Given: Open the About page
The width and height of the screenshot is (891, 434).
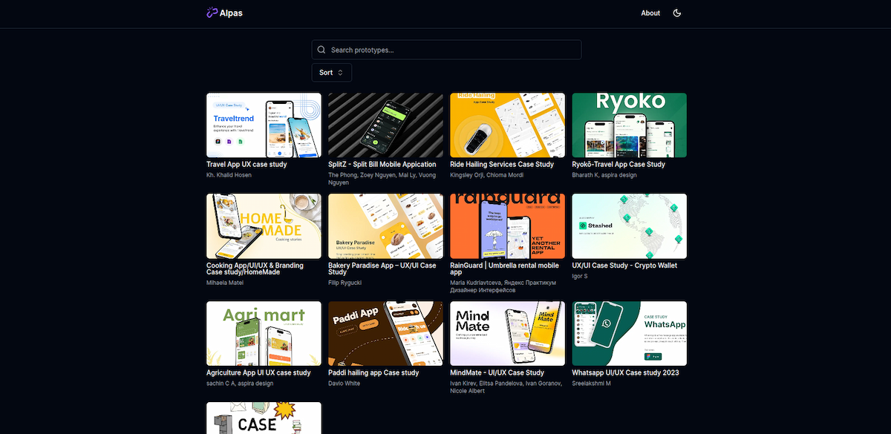Looking at the screenshot, I should 650,13.
